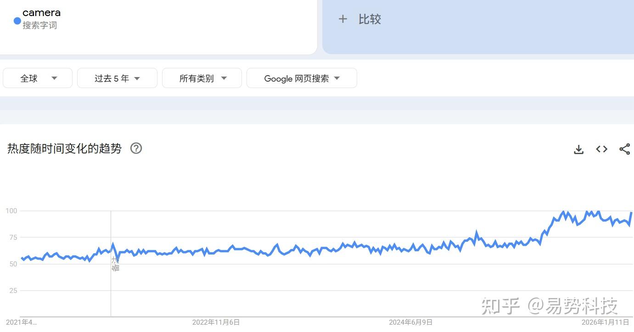Image resolution: width=634 pixels, height=332 pixels.
Task: Open help for 热度随时间变化的趋势
Action: click(136, 148)
